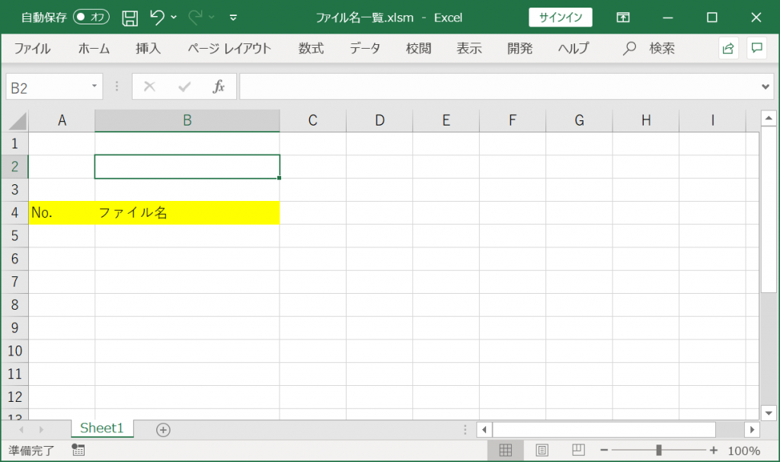
Task: Click the zoom slider handle
Action: click(x=659, y=450)
